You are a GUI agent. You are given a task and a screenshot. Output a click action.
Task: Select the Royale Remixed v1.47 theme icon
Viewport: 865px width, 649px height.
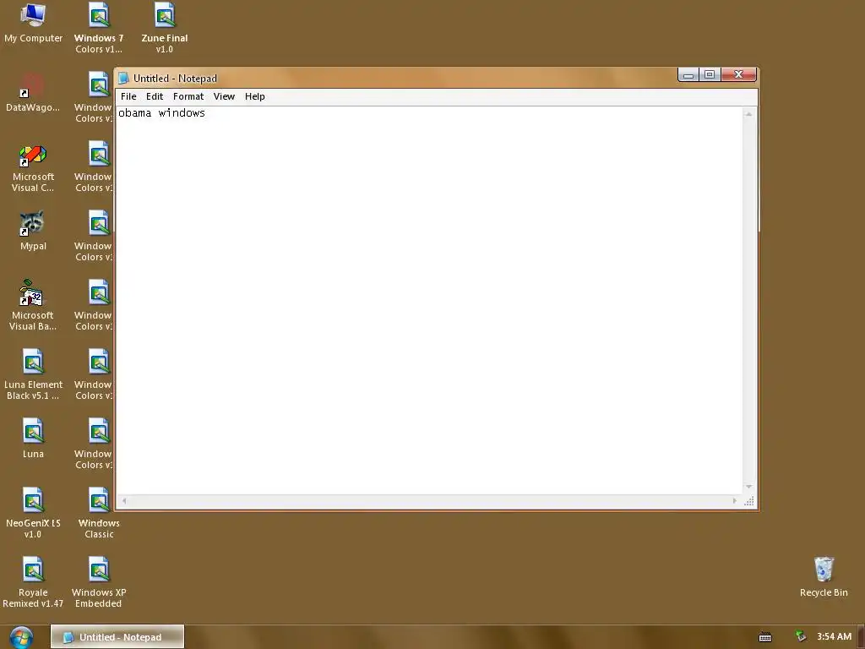tap(33, 582)
